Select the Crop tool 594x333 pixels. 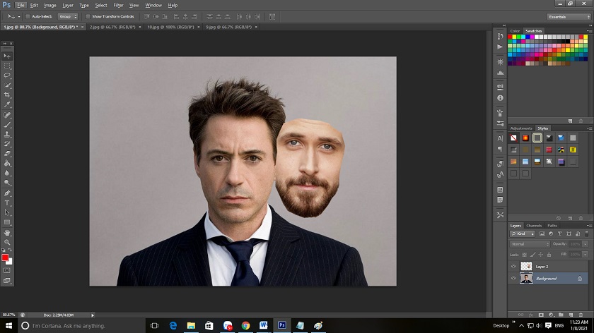pos(7,95)
